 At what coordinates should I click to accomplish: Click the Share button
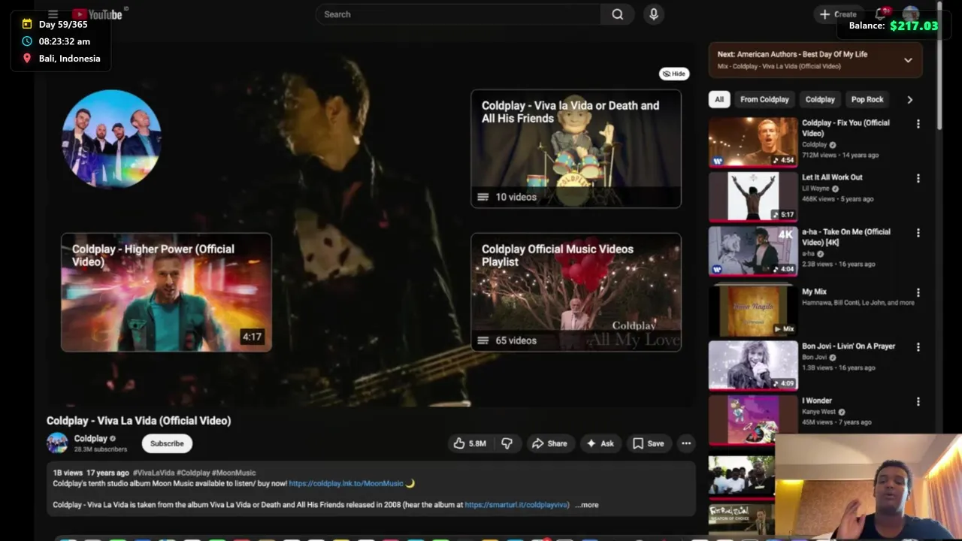point(549,443)
